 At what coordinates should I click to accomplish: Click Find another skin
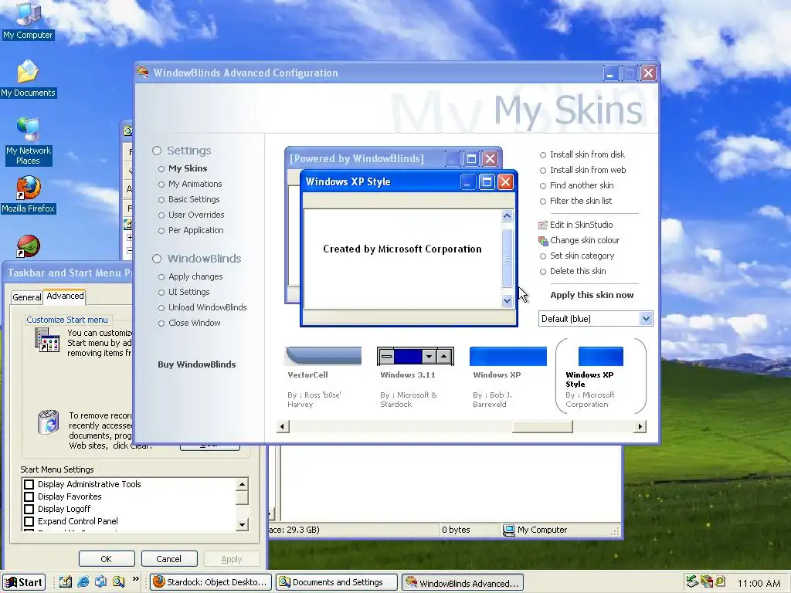[x=576, y=185]
